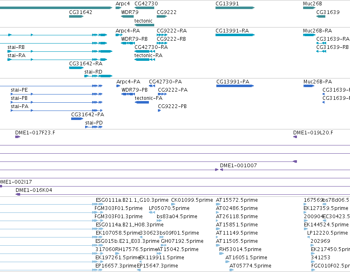Select protein Arpc4-PA
The height and width of the screenshot is (272, 350).
(118, 86)
